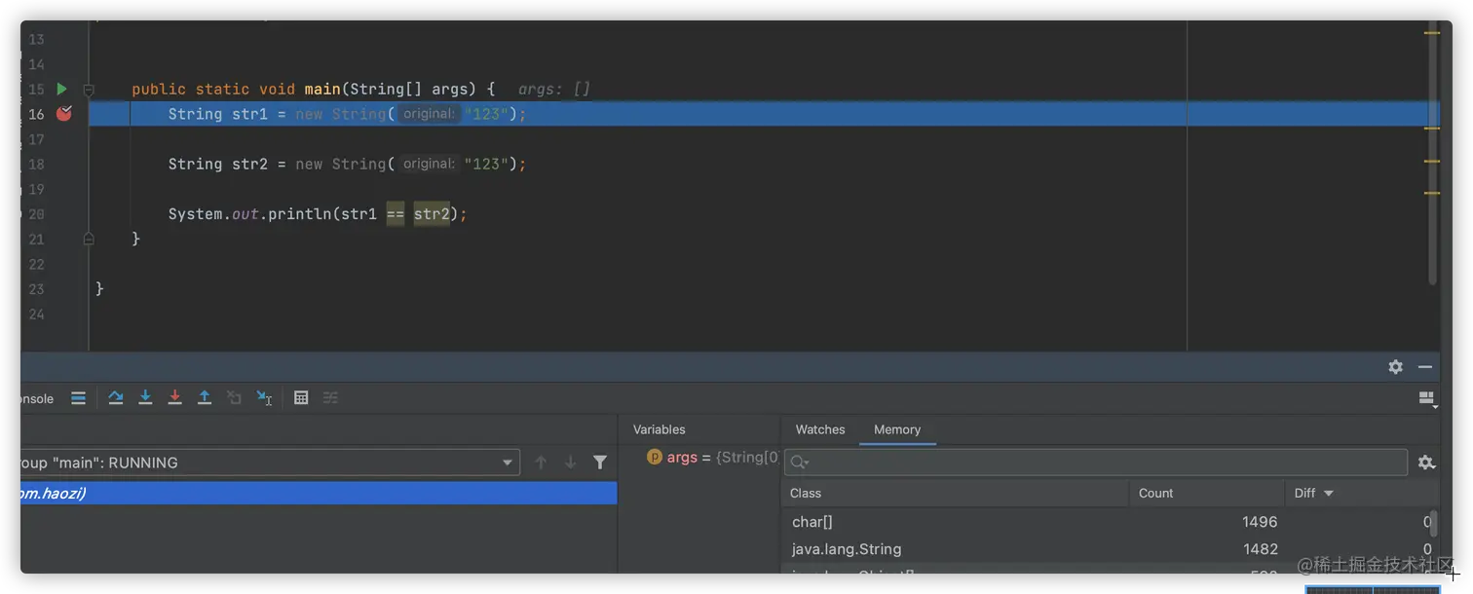This screenshot has height=594, width=1473.
Task: Open the Evaluate Expression calculator icon
Action: coord(301,397)
